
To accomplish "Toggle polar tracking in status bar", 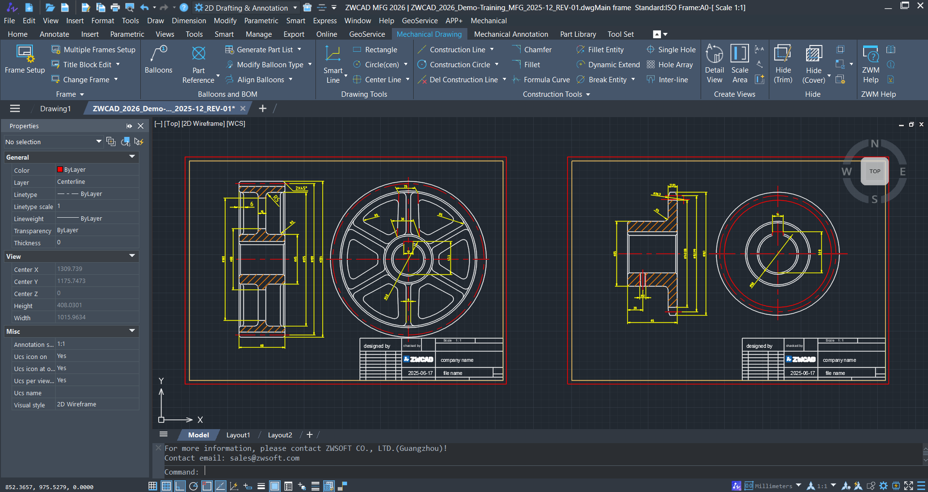I will click(x=193, y=486).
